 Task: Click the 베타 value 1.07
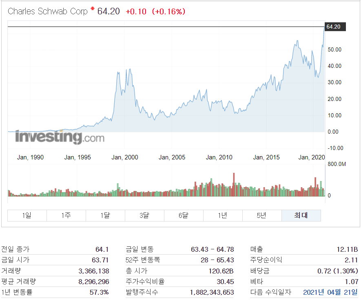click(x=351, y=282)
